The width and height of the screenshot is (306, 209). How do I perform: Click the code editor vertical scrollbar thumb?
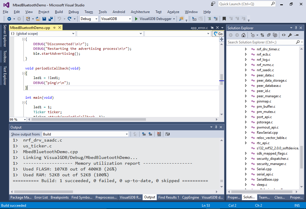(221, 79)
